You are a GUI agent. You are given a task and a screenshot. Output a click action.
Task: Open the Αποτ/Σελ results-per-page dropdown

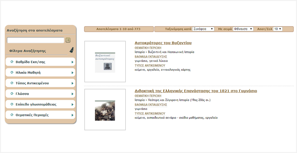tap(277, 29)
